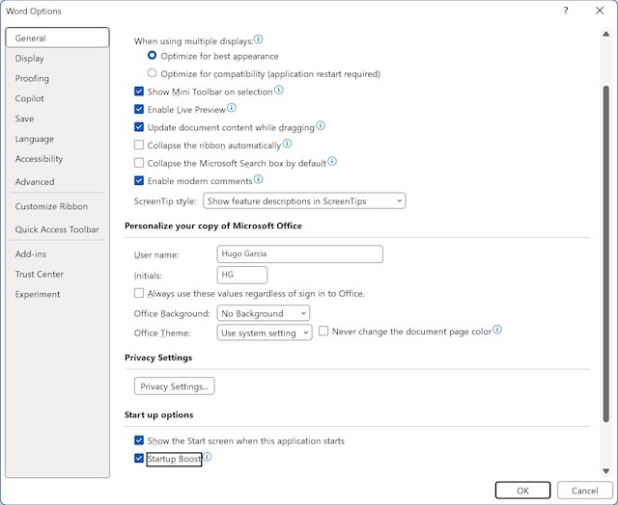The height and width of the screenshot is (505, 618).
Task: Check Never change the document page color
Action: point(323,332)
